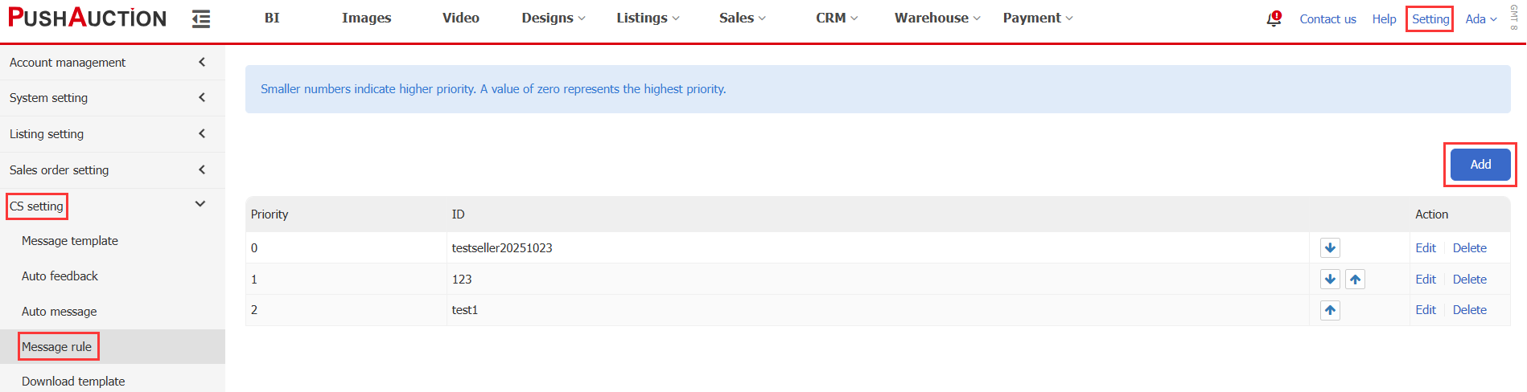Delete the test1 message rule
The height and width of the screenshot is (392, 1527).
pos(1469,310)
